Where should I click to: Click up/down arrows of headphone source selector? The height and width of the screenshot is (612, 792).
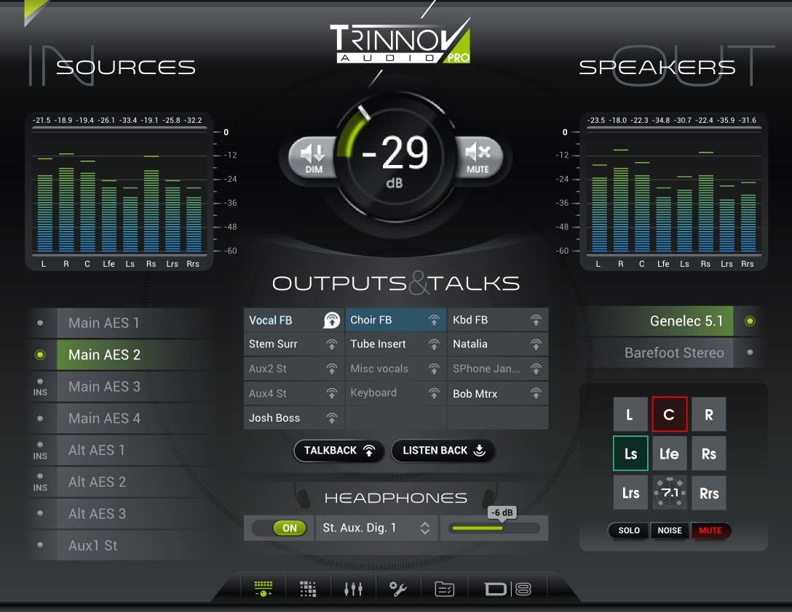[x=425, y=528]
